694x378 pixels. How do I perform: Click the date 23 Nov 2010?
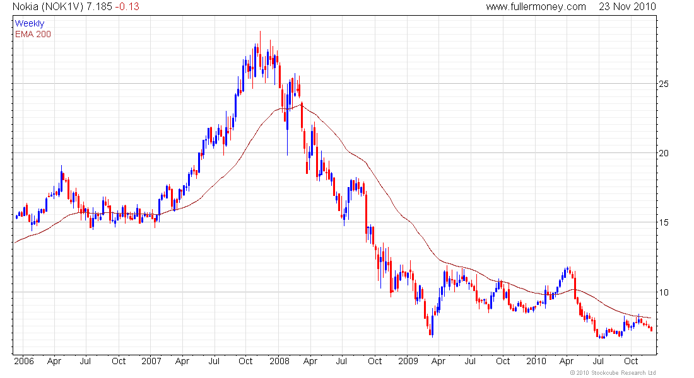[627, 7]
